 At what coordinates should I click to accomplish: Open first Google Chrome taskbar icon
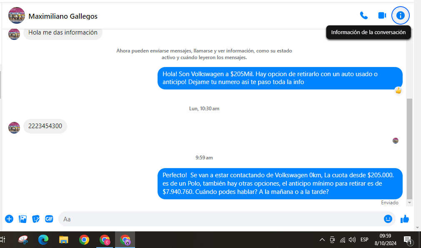[x=84, y=239]
